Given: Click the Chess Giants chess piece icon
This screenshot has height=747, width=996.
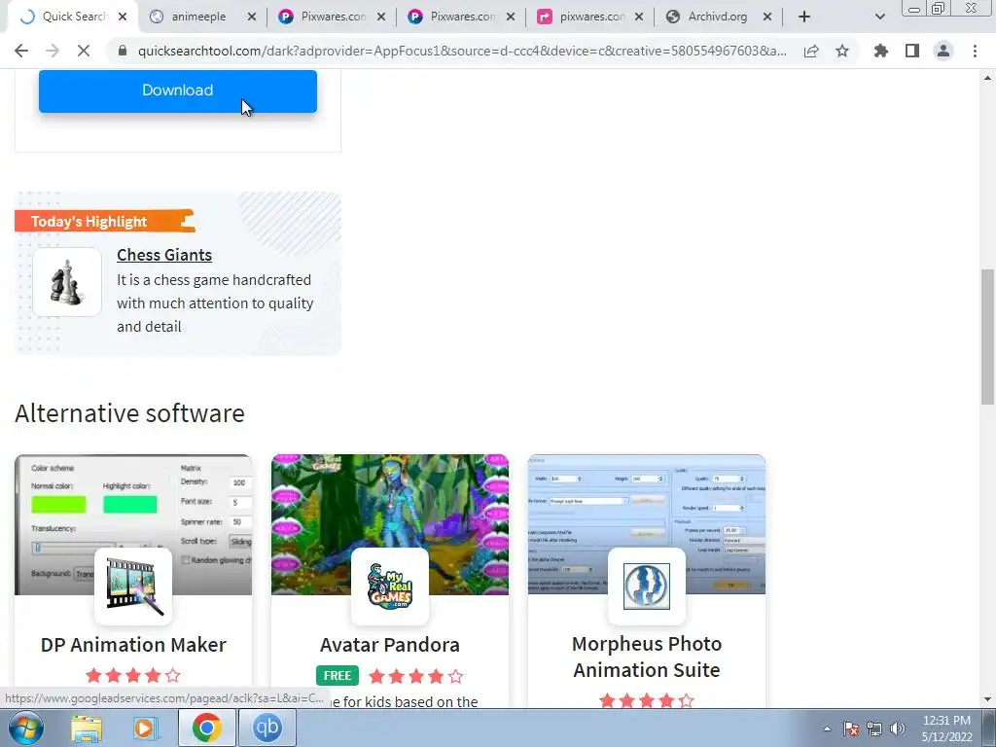Looking at the screenshot, I should [67, 282].
